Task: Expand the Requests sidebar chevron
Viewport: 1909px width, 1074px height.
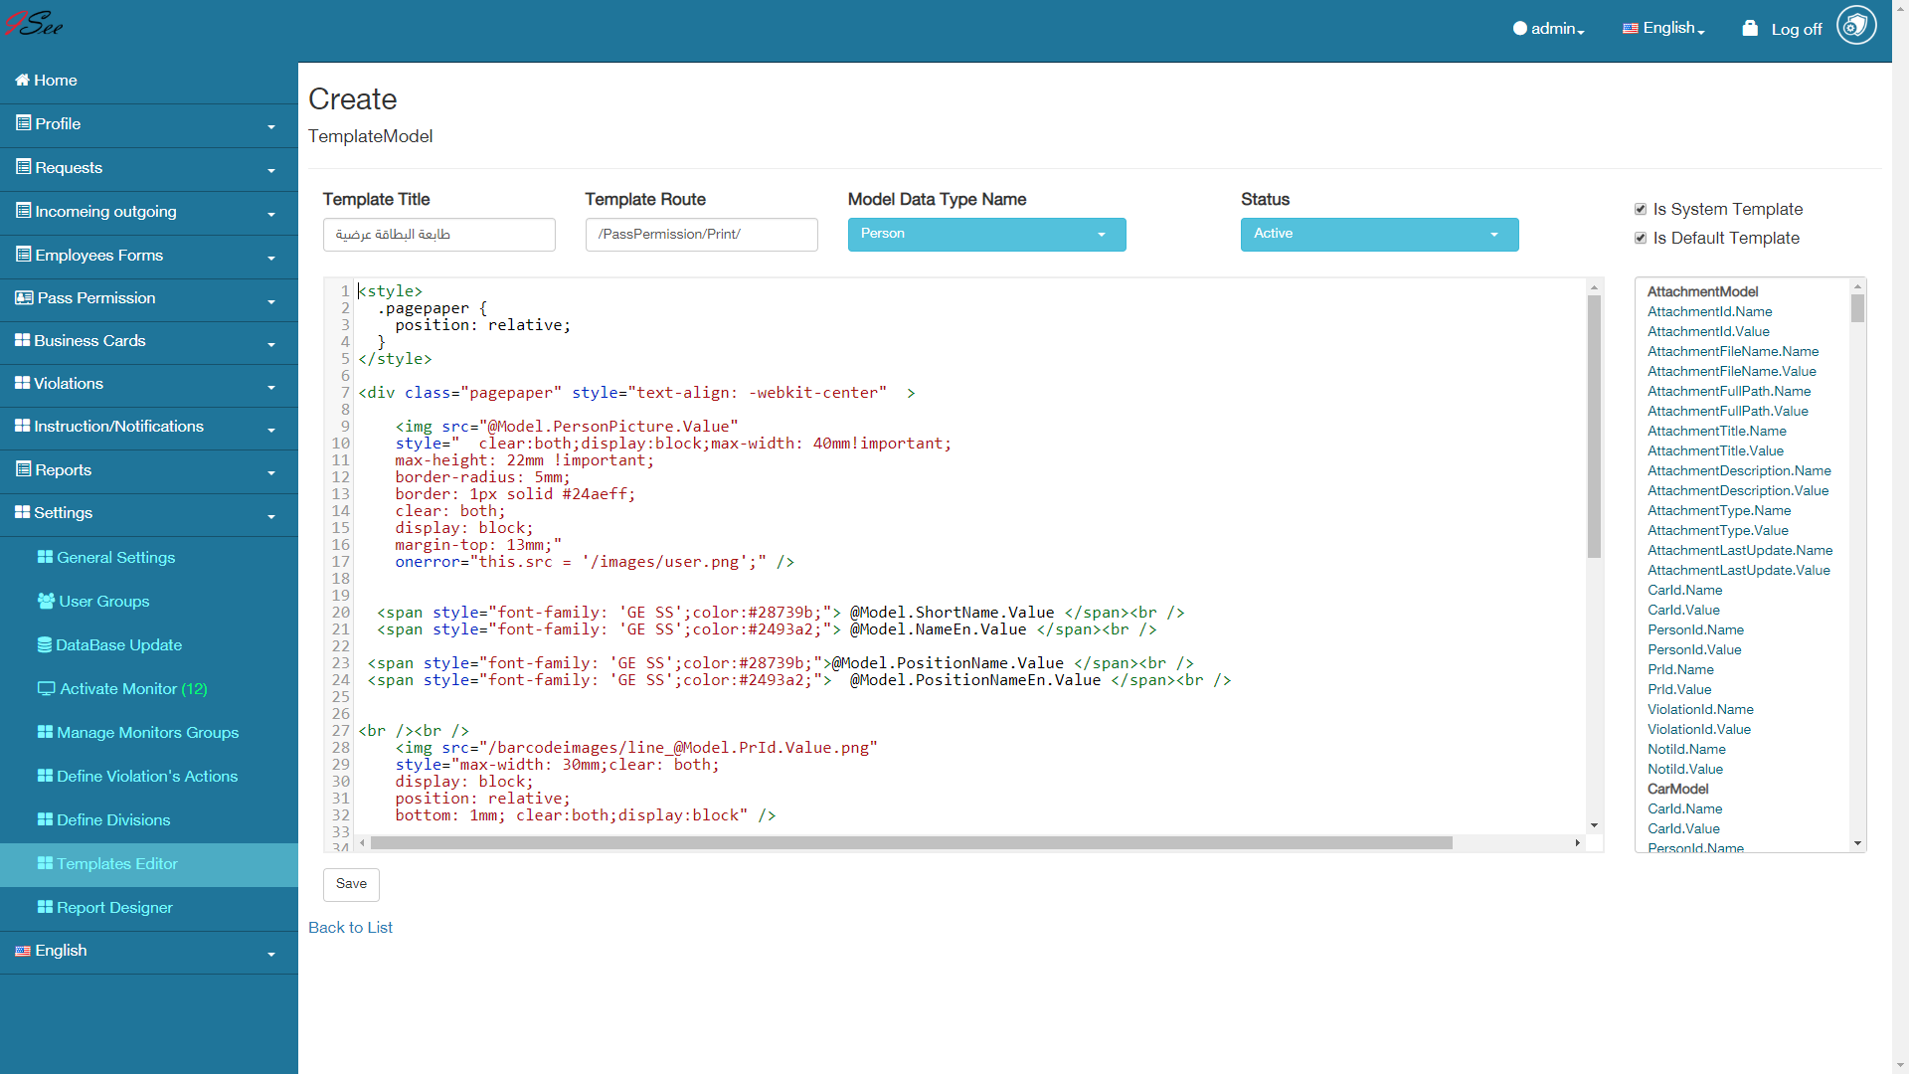Action: pos(270,171)
